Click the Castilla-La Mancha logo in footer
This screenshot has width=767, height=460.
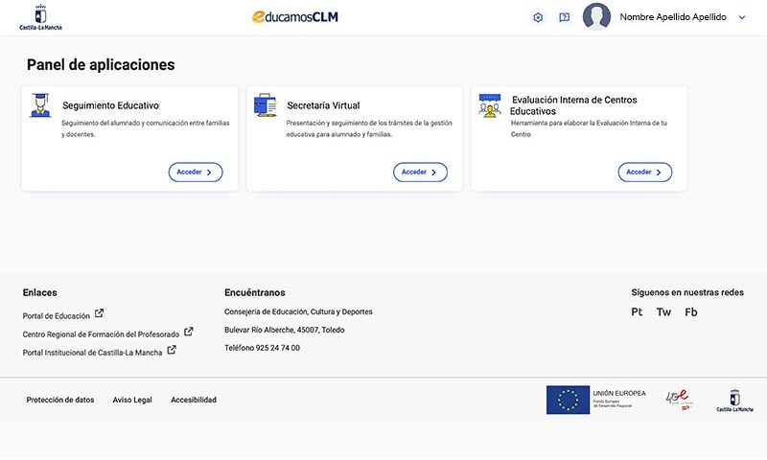tap(734, 400)
